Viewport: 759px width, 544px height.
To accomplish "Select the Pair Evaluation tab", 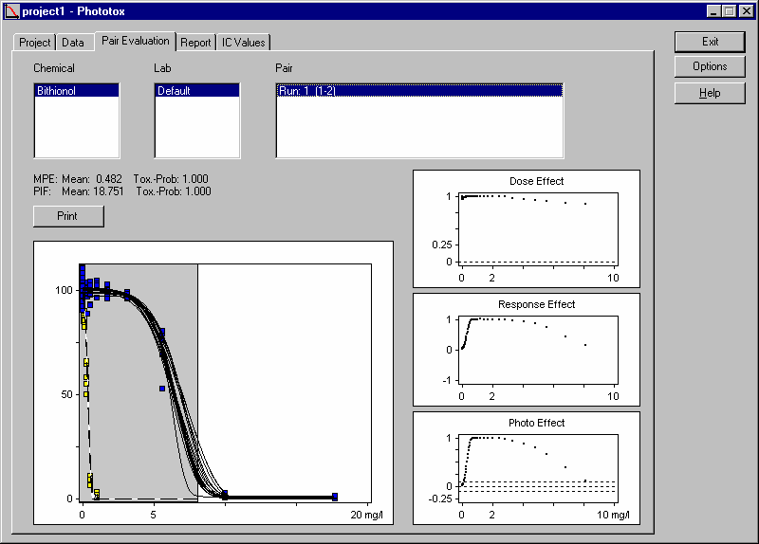I will (135, 41).
